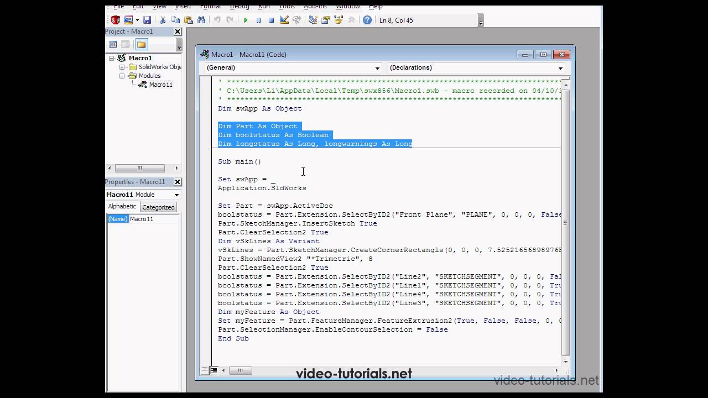Click the Cut scissors icon

pos(163,20)
